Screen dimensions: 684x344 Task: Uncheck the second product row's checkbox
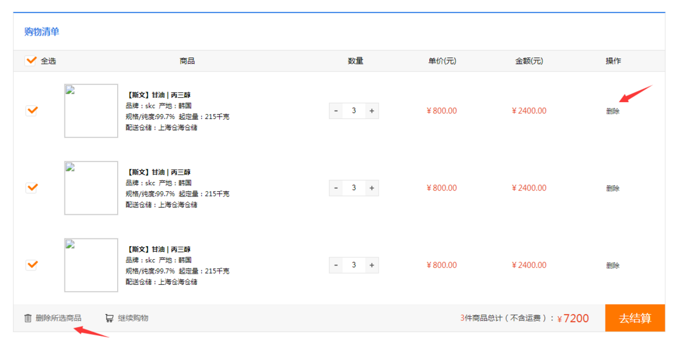point(31,188)
